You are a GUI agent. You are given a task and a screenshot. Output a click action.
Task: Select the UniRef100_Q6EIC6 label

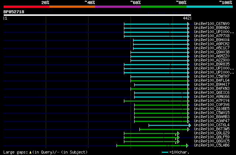tap(212, 93)
